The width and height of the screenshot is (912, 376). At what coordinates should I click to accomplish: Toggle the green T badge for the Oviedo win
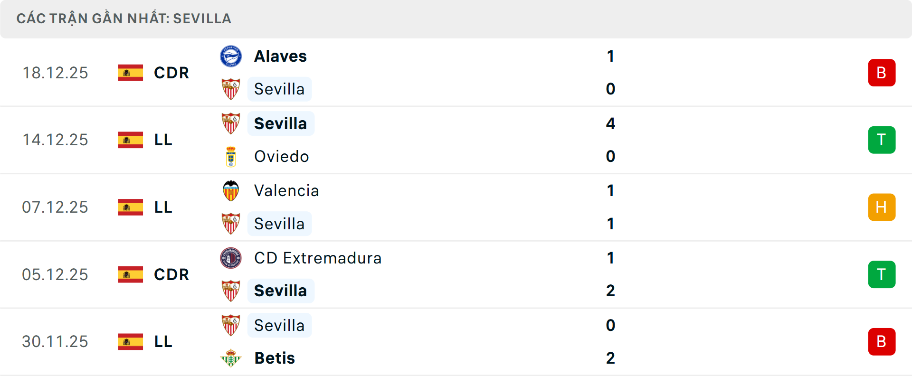click(882, 140)
